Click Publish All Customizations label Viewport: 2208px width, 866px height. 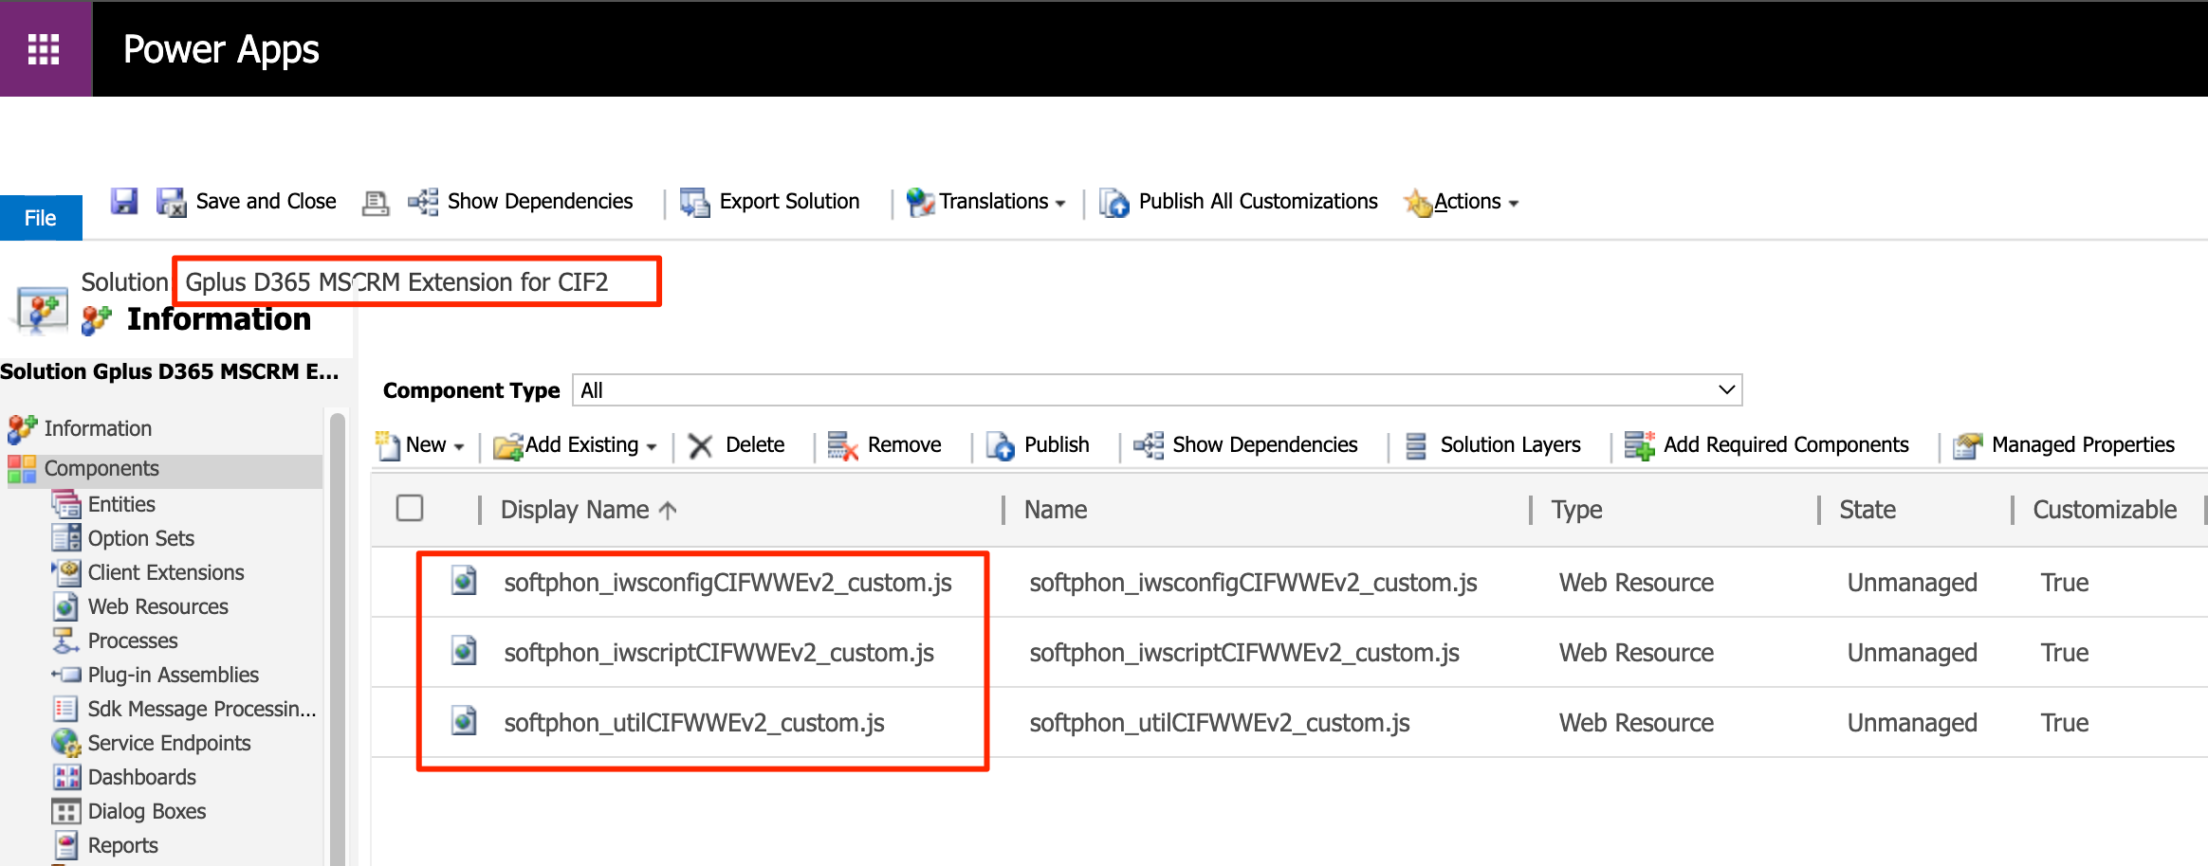point(1258,201)
